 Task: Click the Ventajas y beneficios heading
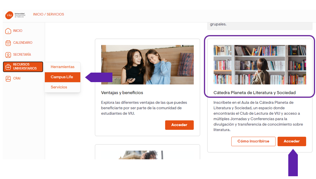(x=122, y=93)
